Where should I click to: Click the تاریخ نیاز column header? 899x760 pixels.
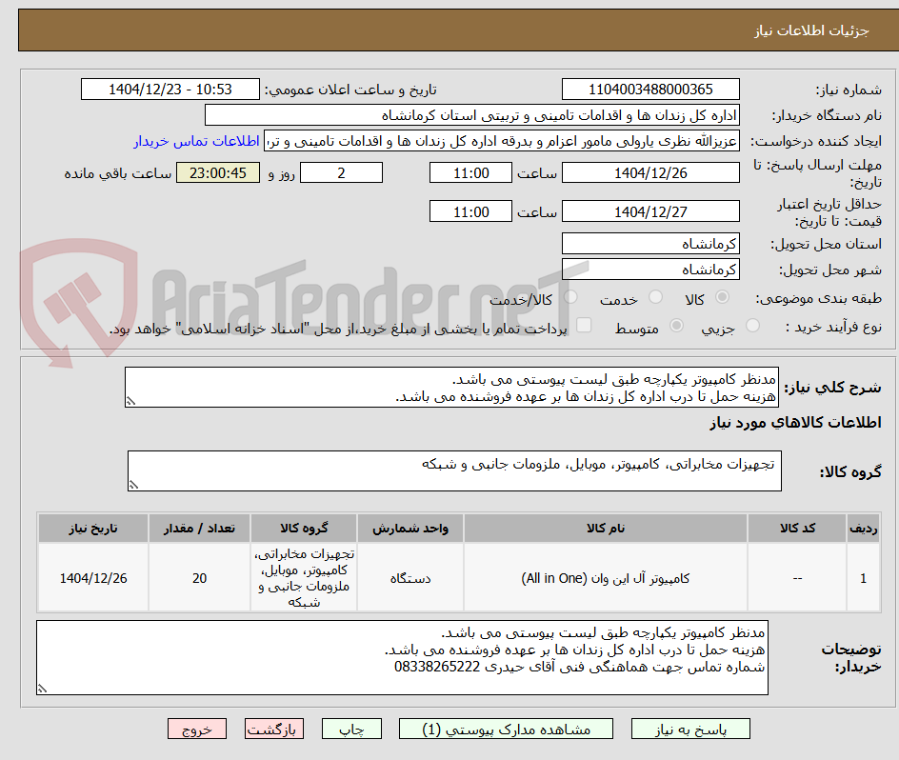pyautogui.click(x=93, y=529)
